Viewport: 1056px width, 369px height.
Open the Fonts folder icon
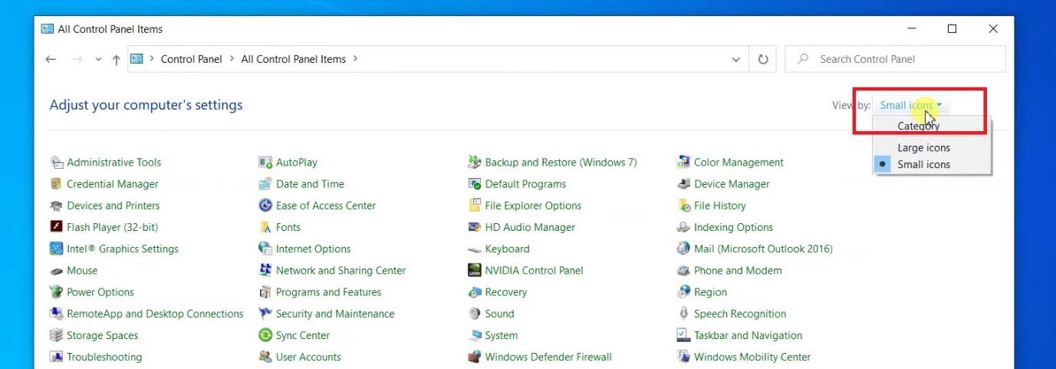(x=265, y=227)
